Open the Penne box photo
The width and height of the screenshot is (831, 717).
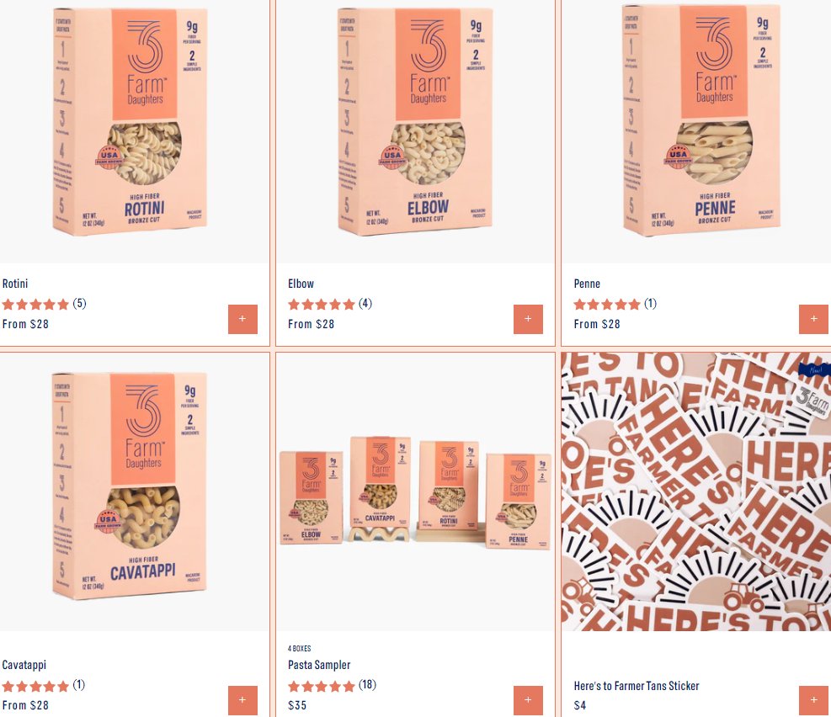point(696,131)
